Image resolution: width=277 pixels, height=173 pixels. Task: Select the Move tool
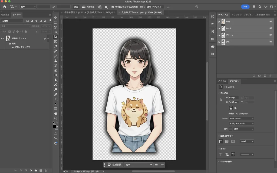tap(56, 18)
